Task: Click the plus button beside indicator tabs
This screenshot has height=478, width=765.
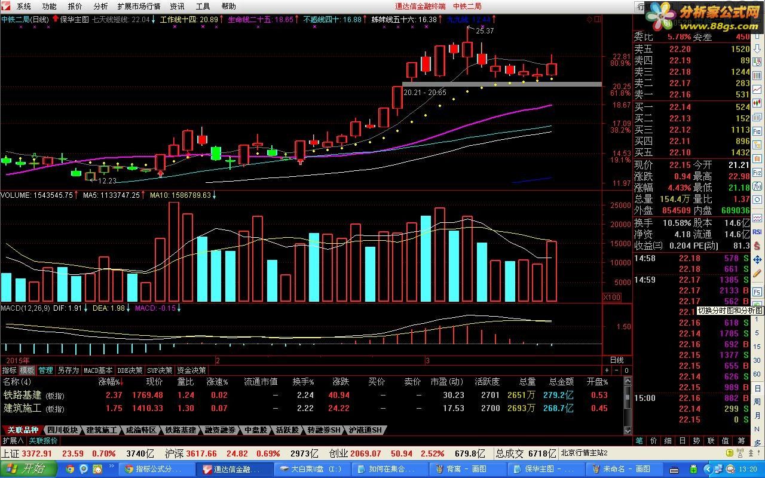Action: 607,370
